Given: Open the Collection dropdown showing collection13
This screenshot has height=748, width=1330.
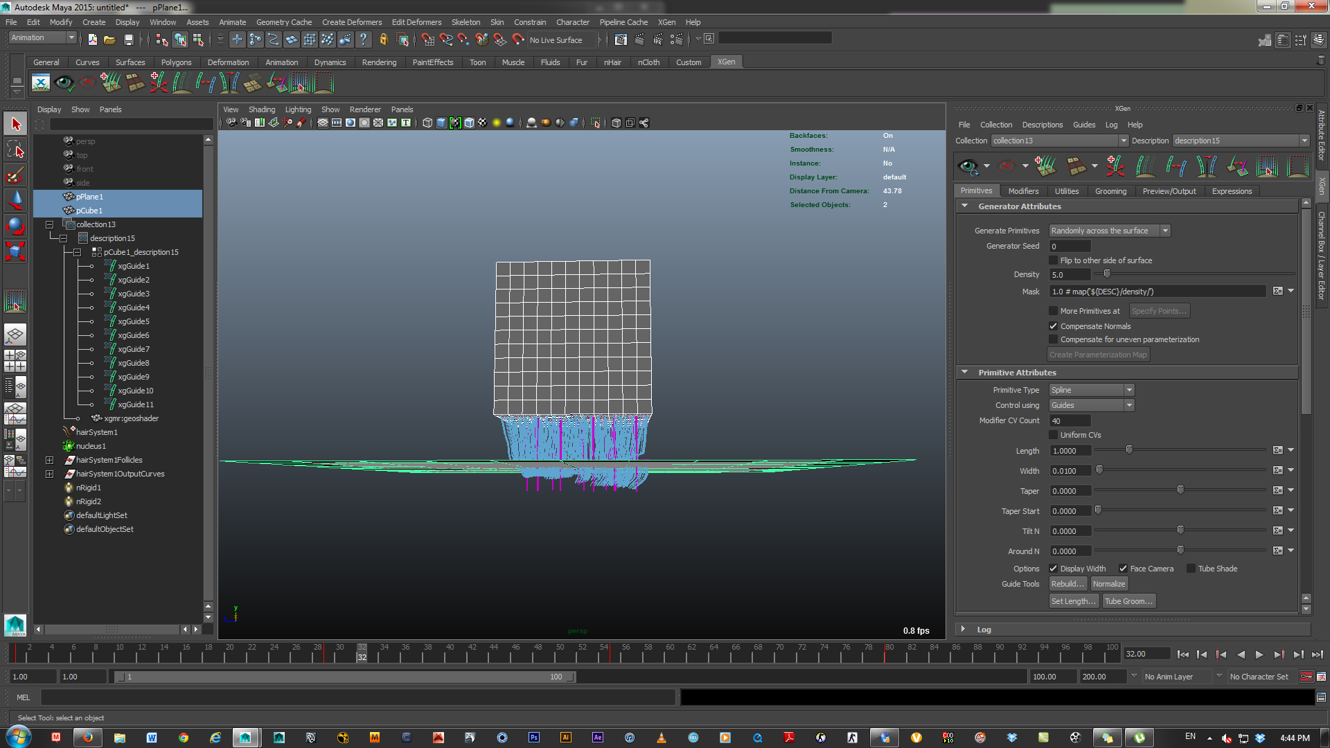Looking at the screenshot, I should (1060, 141).
